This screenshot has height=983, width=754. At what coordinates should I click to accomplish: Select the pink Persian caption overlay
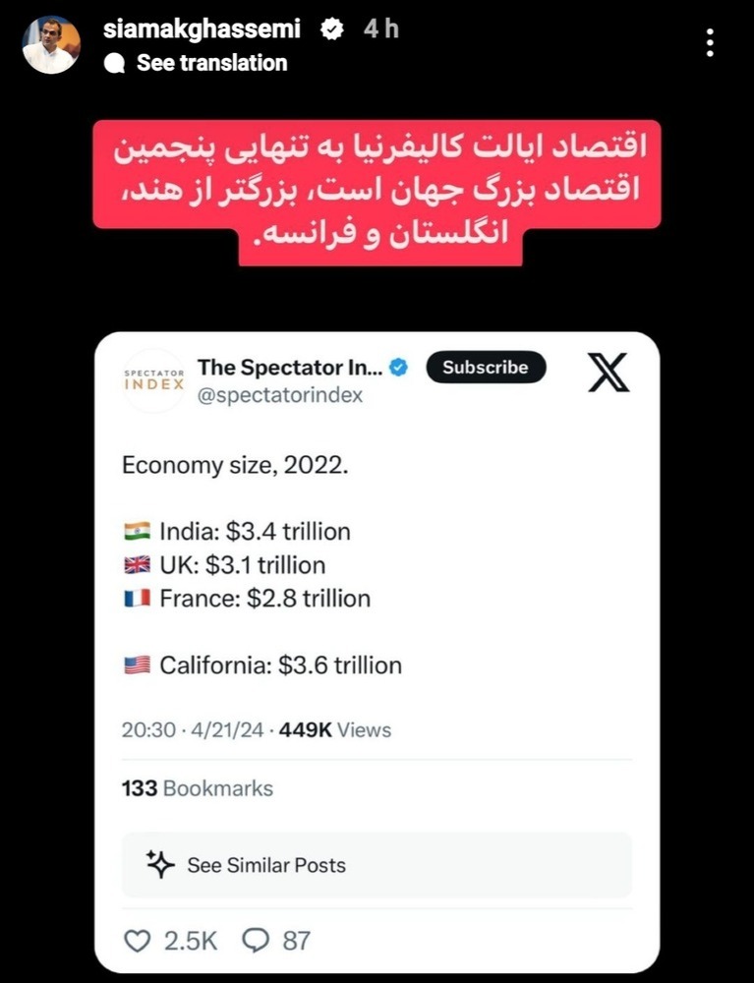pos(377,192)
